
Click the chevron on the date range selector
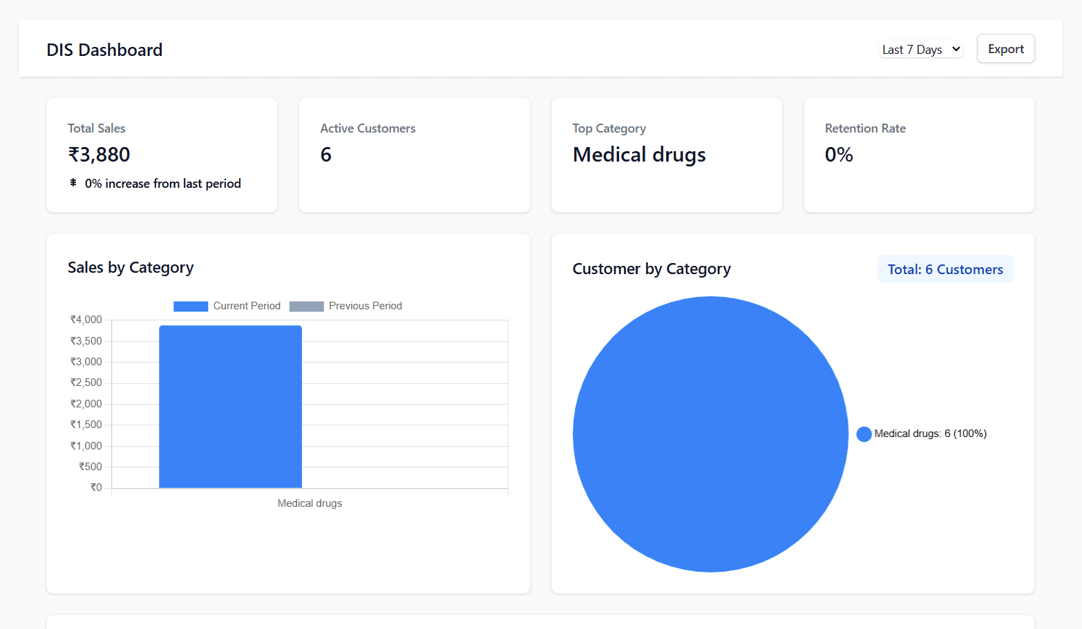(x=956, y=49)
